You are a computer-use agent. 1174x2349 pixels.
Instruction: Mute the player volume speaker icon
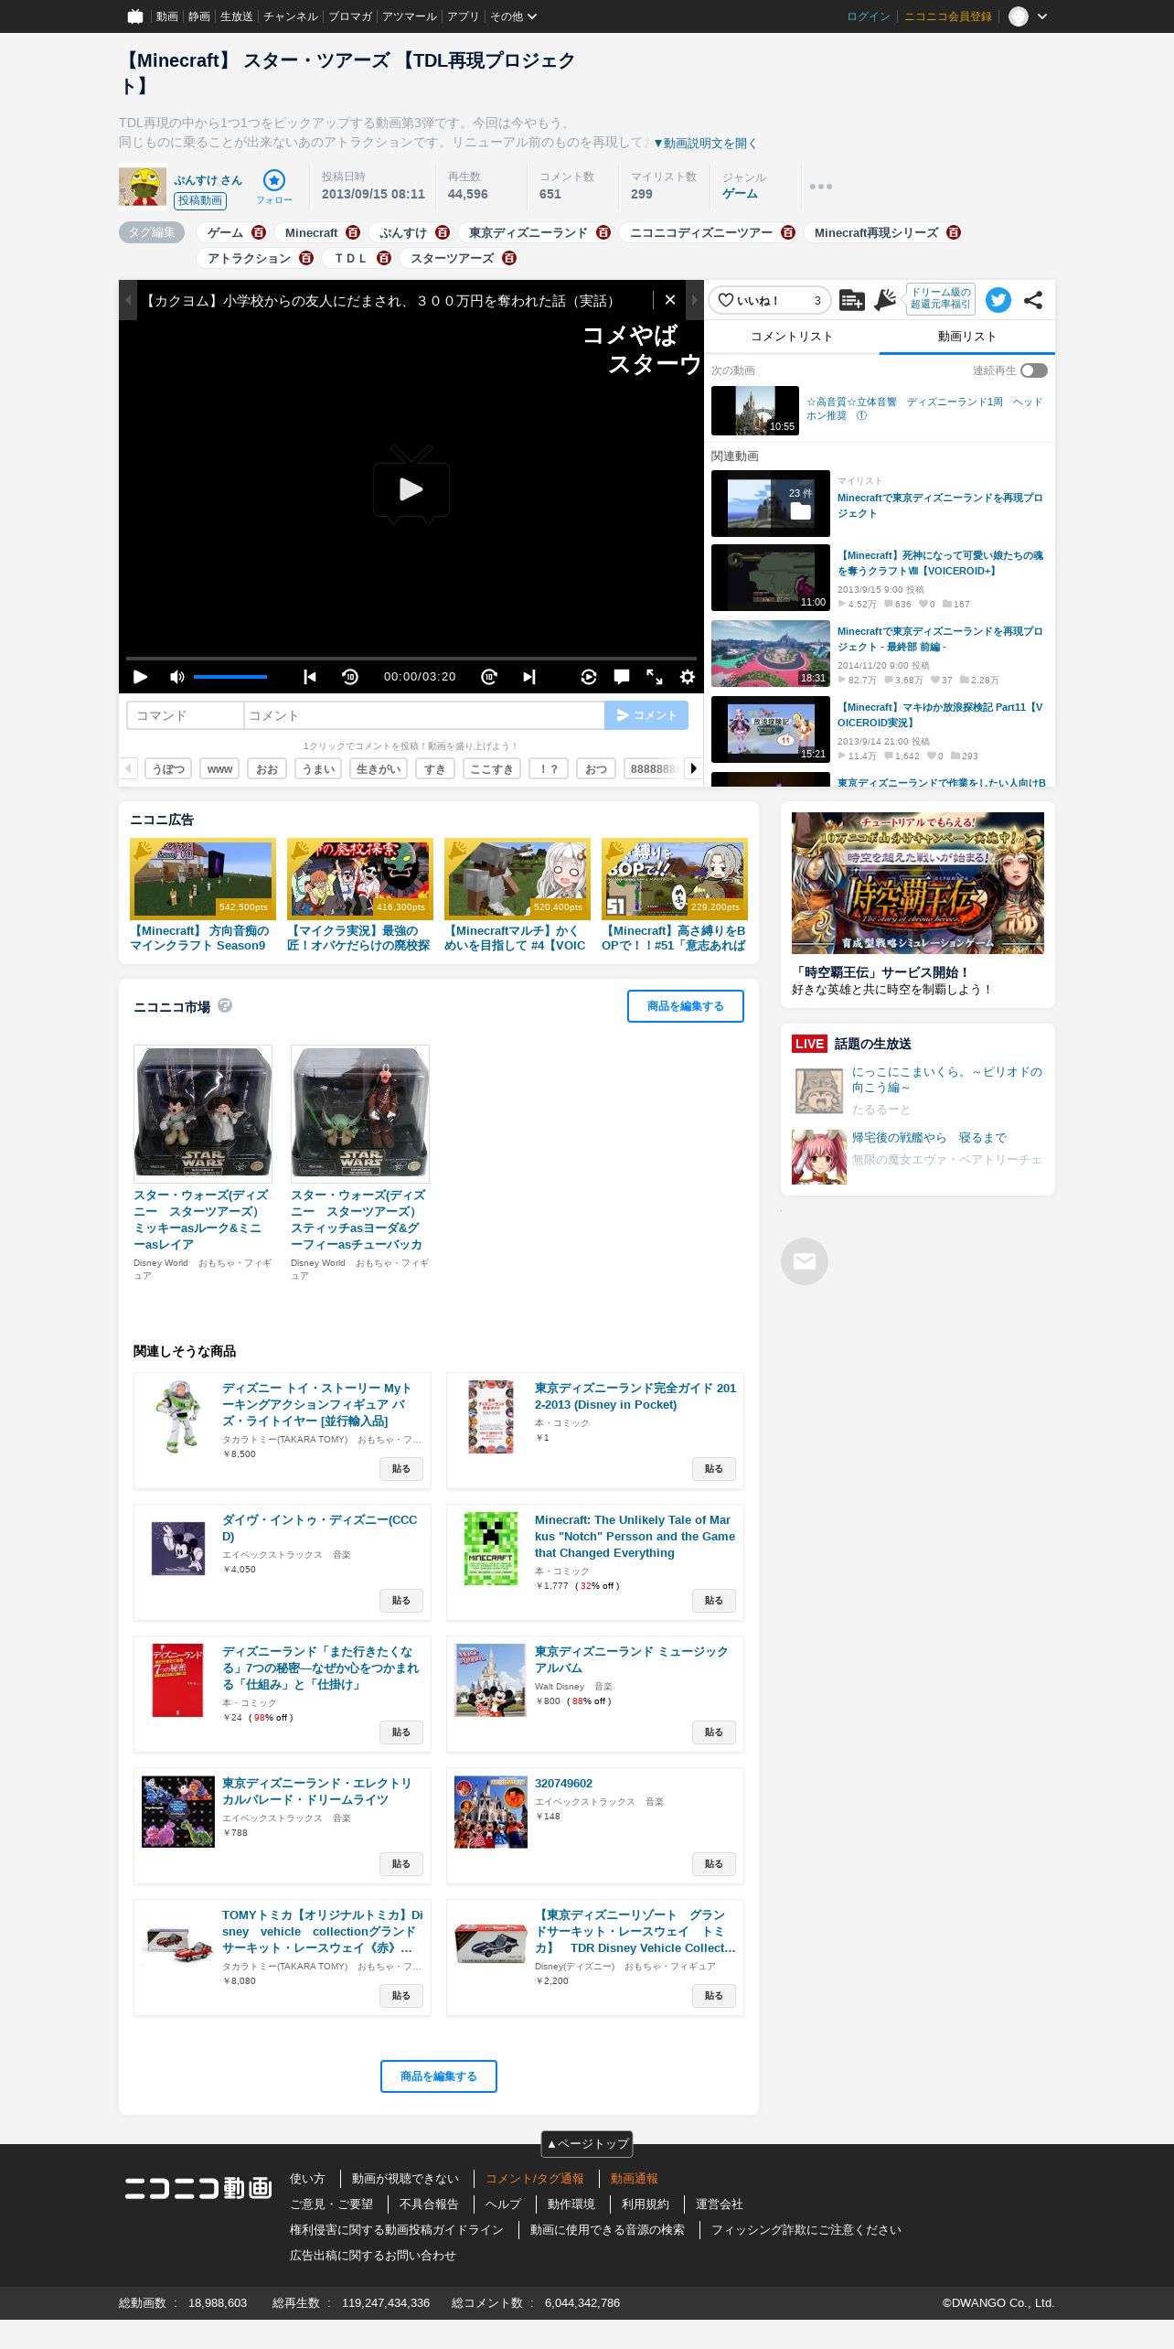176,677
